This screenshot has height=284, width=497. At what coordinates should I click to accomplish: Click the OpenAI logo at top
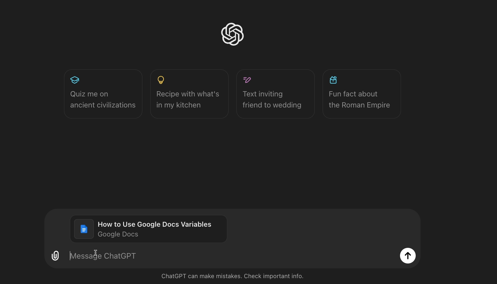(x=232, y=34)
